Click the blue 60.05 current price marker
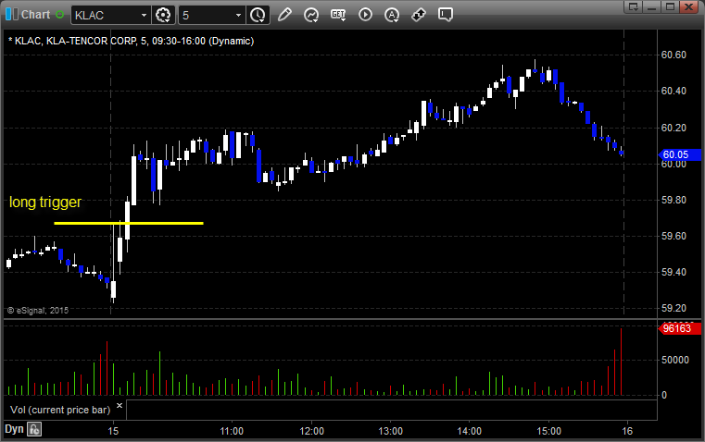The width and height of the screenshot is (705, 442). click(x=679, y=154)
